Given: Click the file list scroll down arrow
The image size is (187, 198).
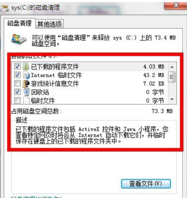Looking at the screenshot, I should 172,99.
